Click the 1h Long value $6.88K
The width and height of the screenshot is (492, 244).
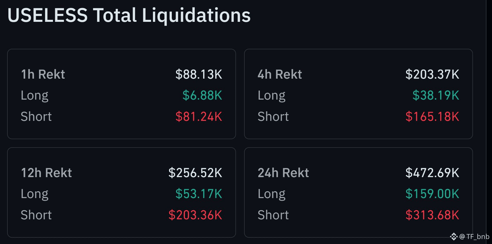coord(202,95)
